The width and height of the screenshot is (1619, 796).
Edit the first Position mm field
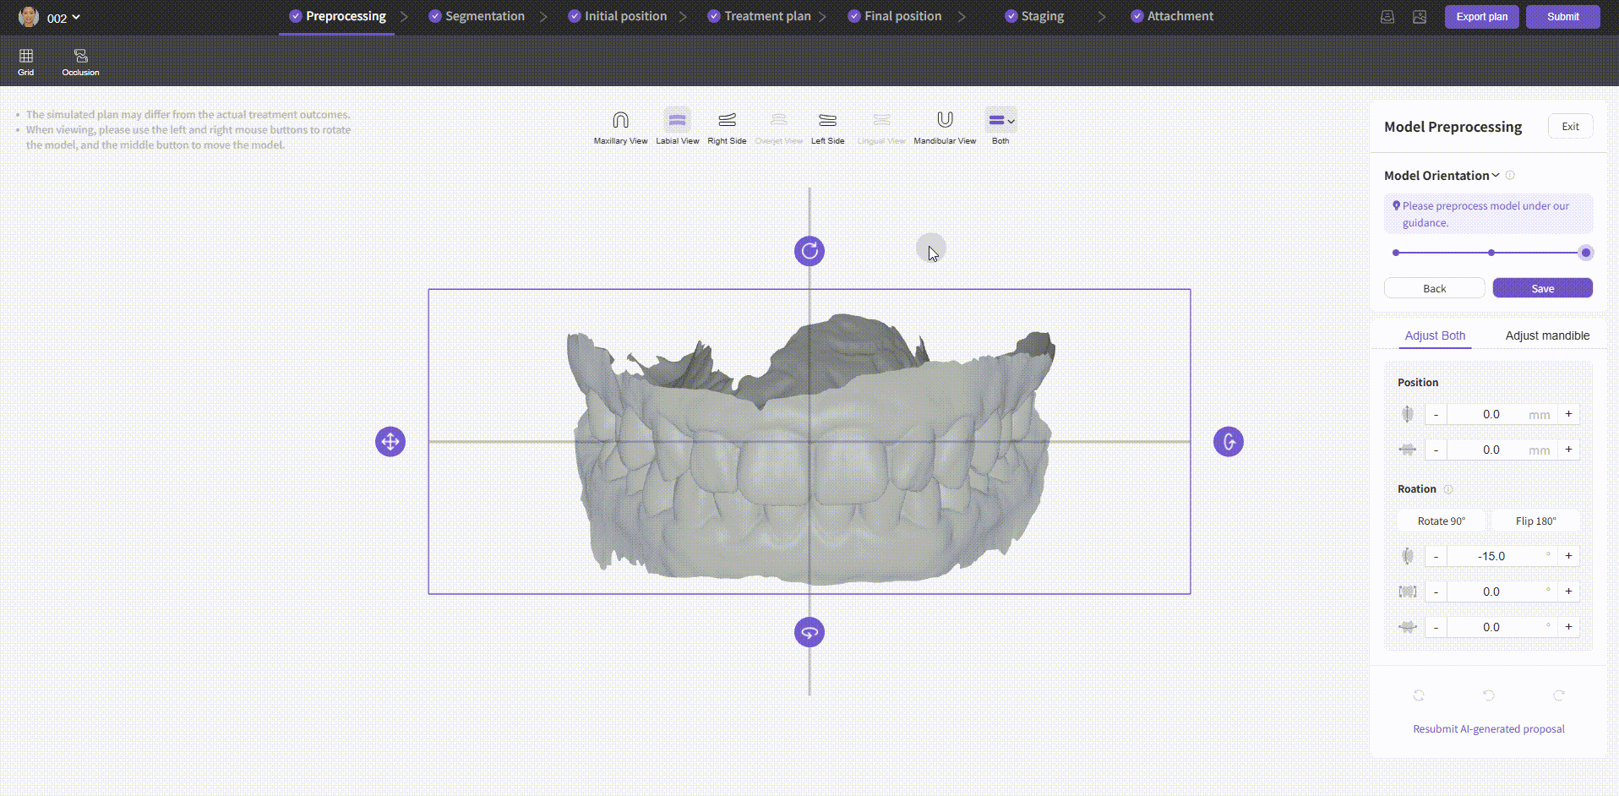(1502, 414)
